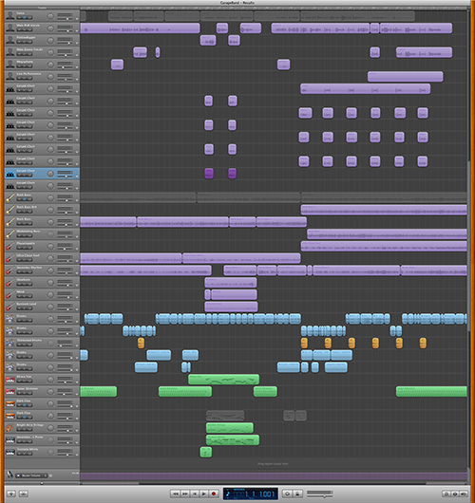Toggle lock on Thickened Drums track
475x503 pixels.
point(29,345)
